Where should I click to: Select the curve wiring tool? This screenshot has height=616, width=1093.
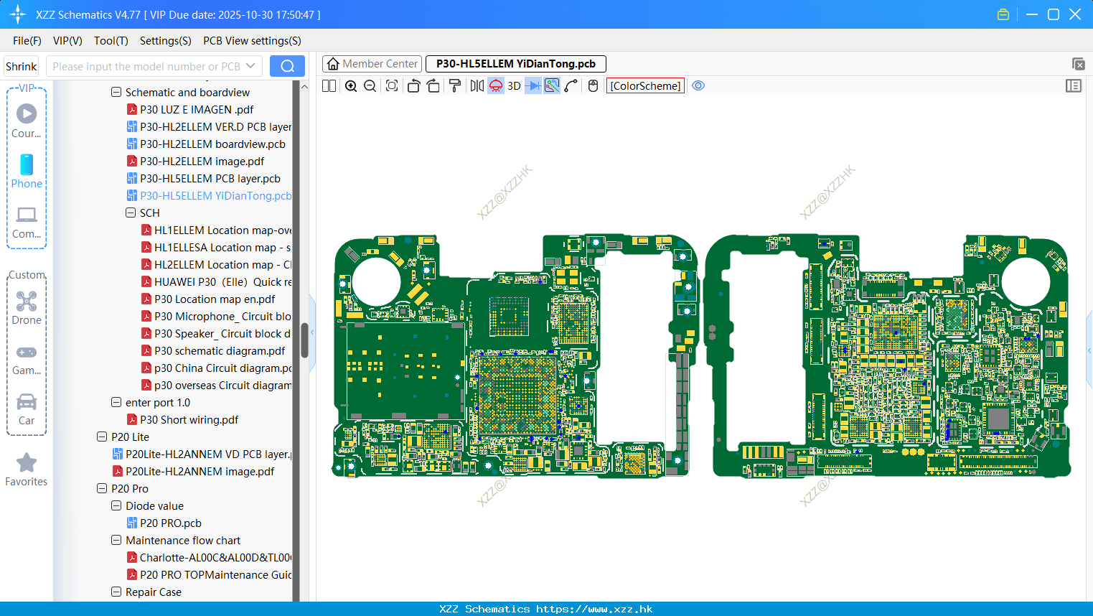pos(571,86)
